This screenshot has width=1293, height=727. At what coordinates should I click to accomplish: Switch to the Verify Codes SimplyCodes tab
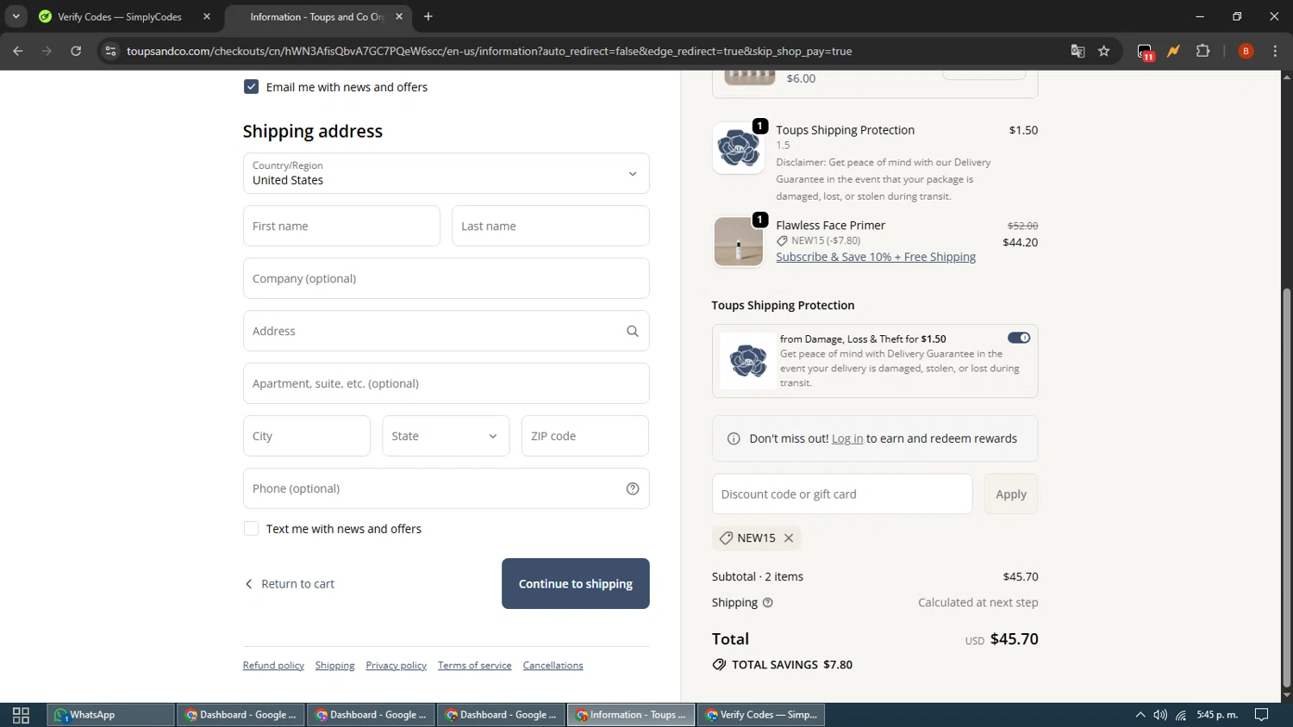click(126, 16)
